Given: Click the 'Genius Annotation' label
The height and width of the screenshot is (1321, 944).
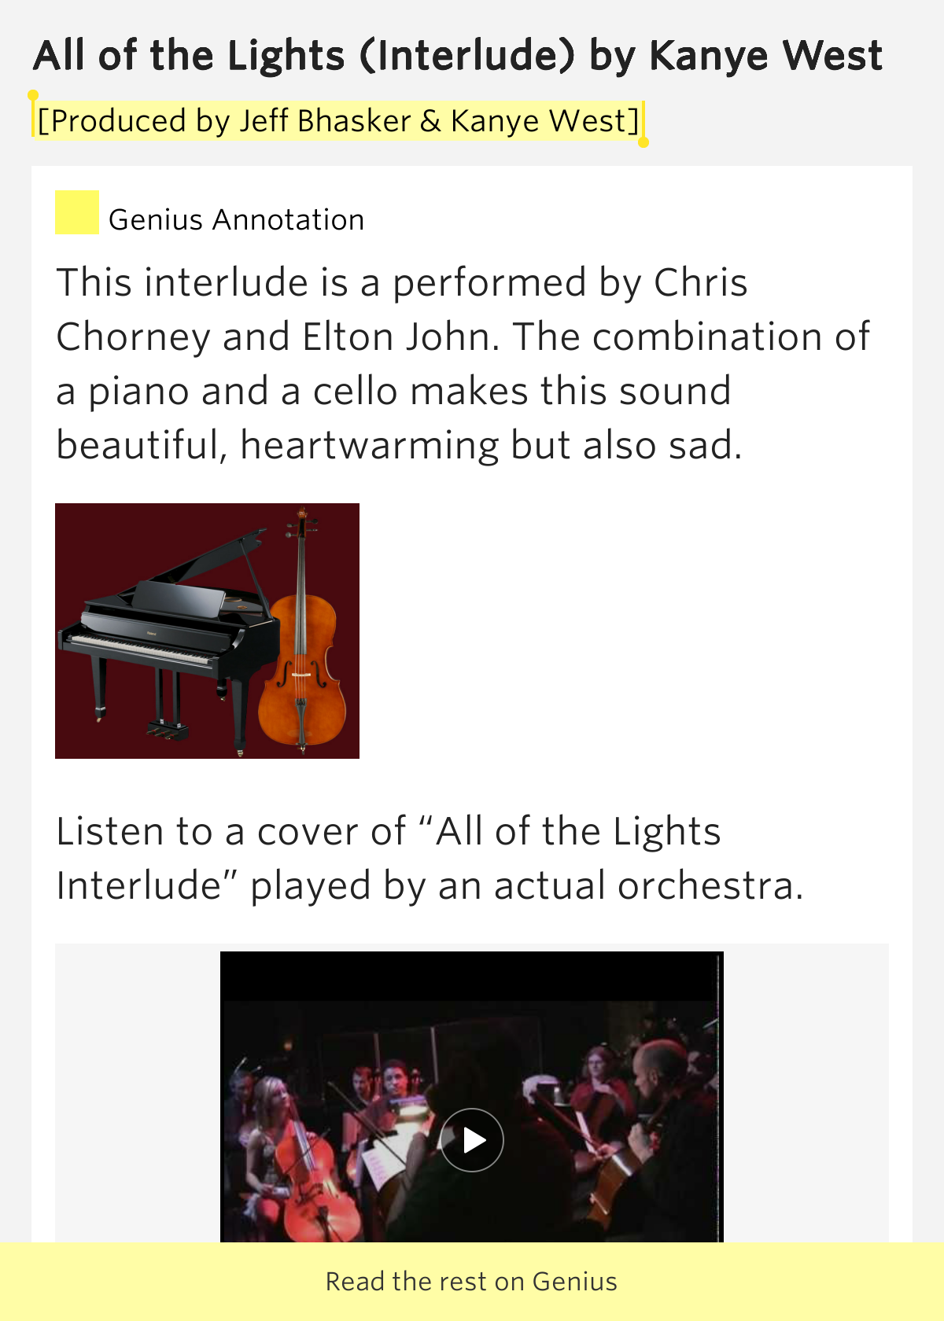Looking at the screenshot, I should [x=236, y=219].
